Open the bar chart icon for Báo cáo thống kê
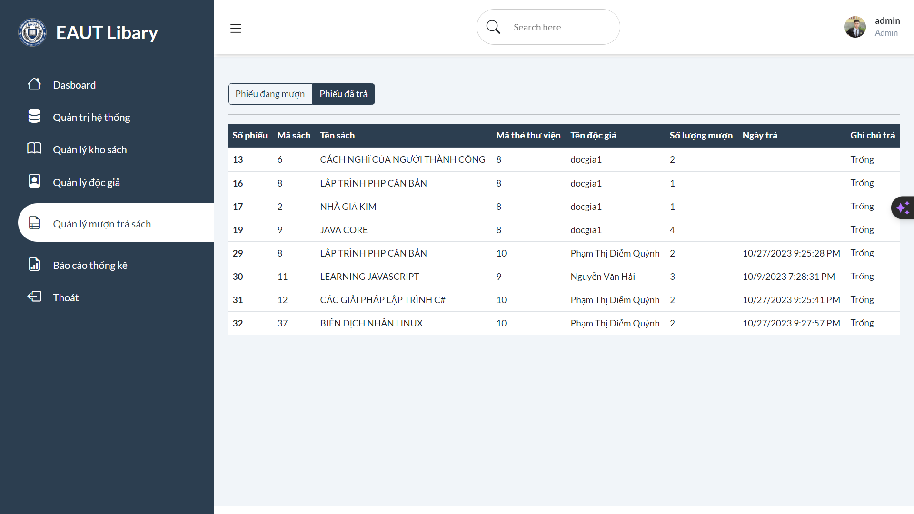 pos(34,264)
